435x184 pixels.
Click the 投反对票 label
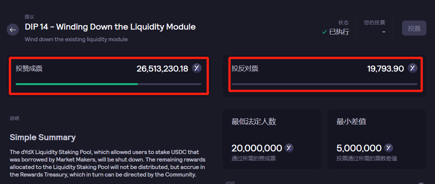point(245,69)
